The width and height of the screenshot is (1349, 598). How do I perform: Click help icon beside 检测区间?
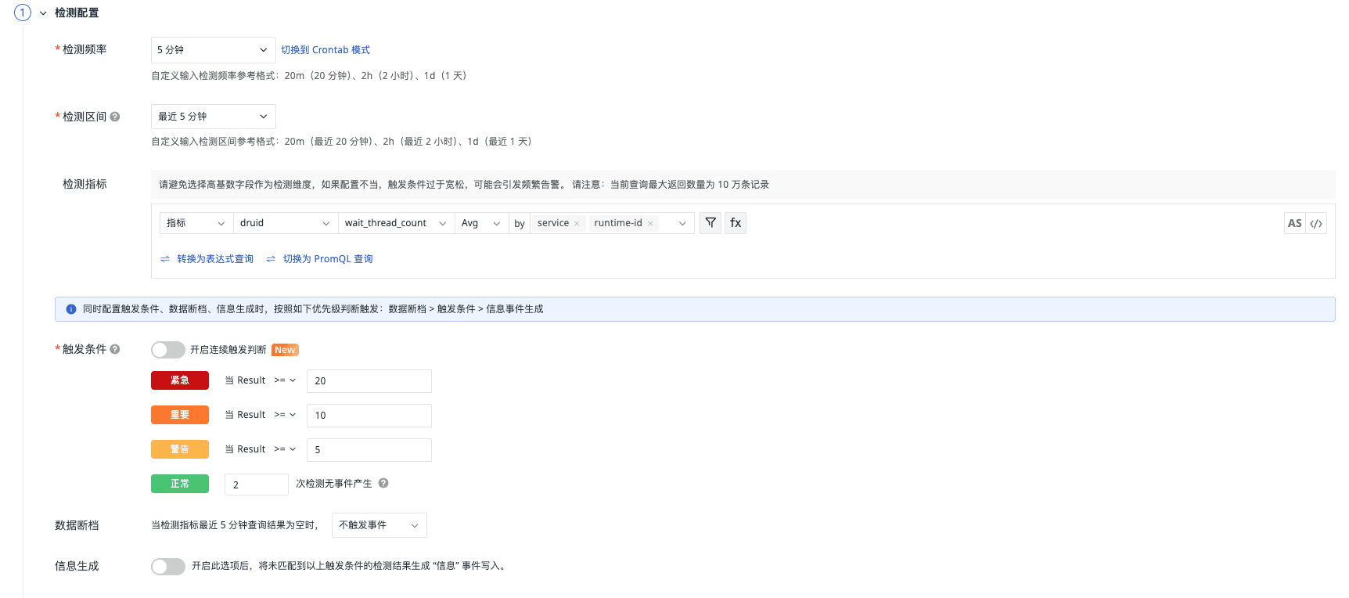(x=115, y=117)
